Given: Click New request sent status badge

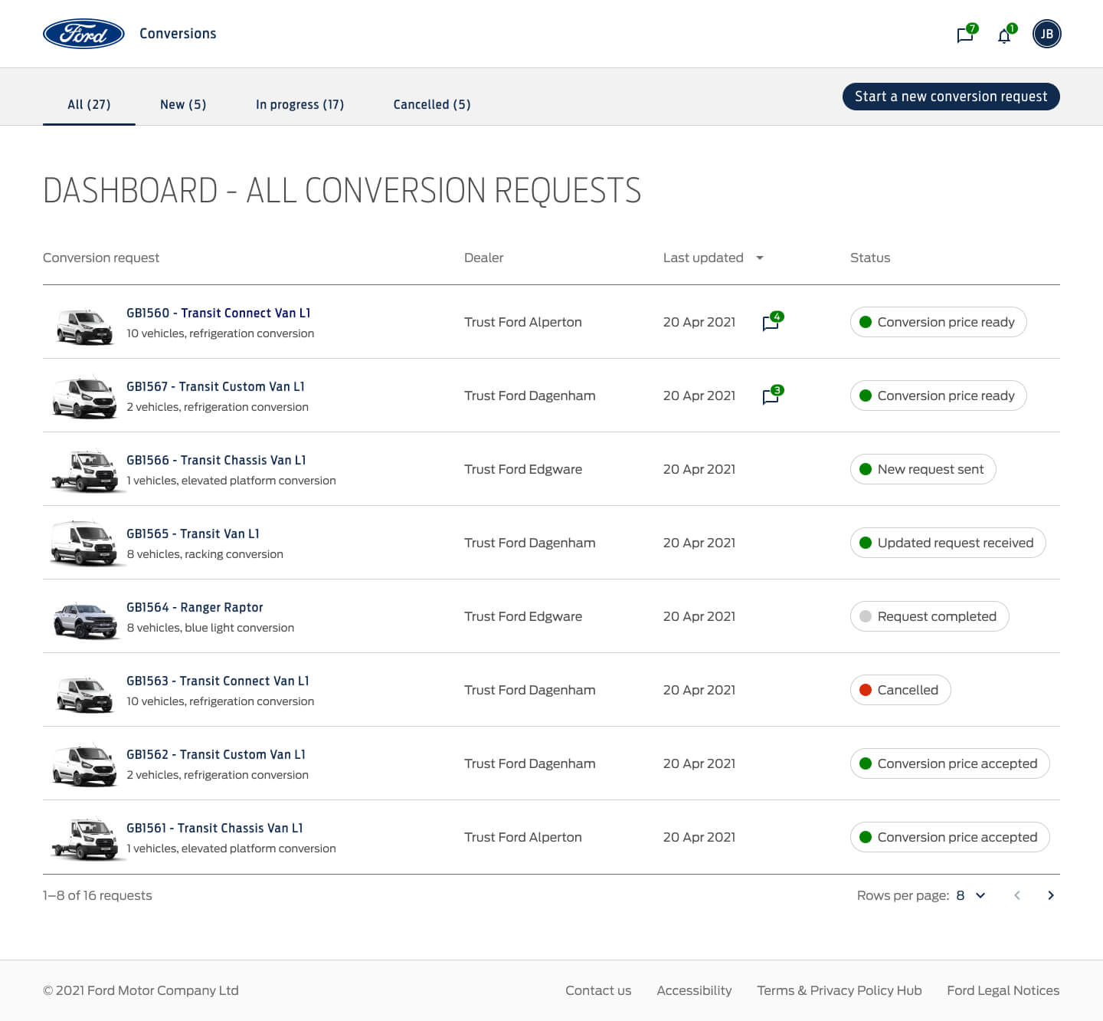Looking at the screenshot, I should 923,469.
